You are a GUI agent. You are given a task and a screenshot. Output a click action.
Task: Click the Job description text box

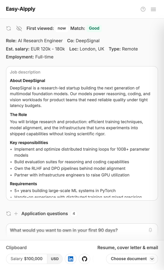(x=82, y=133)
